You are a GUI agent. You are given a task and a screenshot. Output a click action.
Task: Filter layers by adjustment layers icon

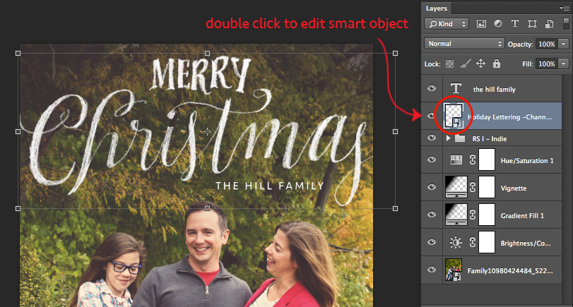(498, 24)
